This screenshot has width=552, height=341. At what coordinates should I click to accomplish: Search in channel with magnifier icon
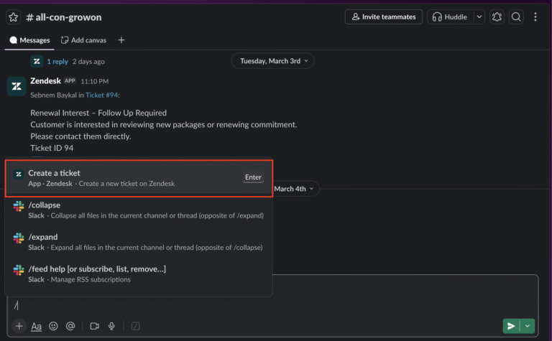(516, 17)
